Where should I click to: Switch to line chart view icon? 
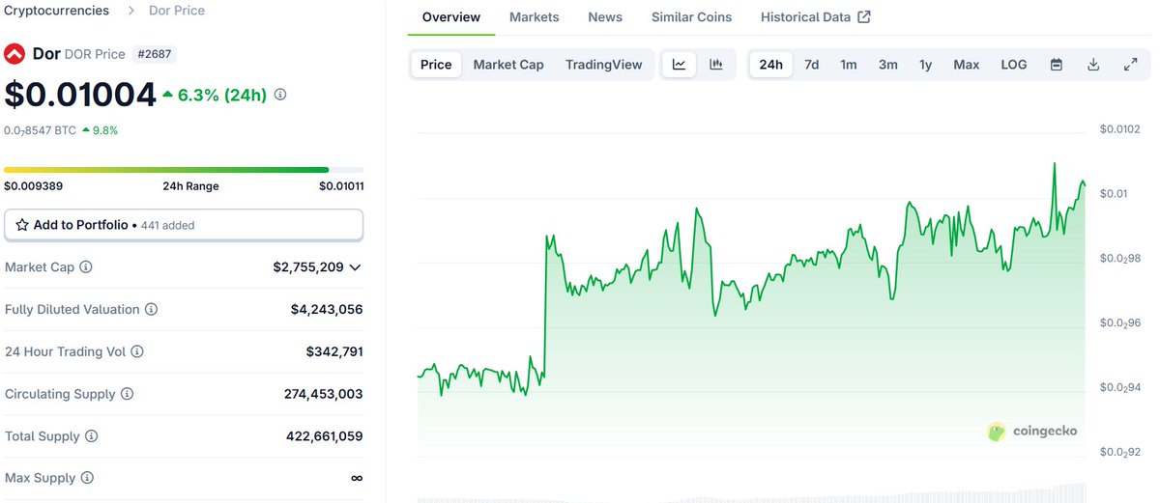coord(680,65)
